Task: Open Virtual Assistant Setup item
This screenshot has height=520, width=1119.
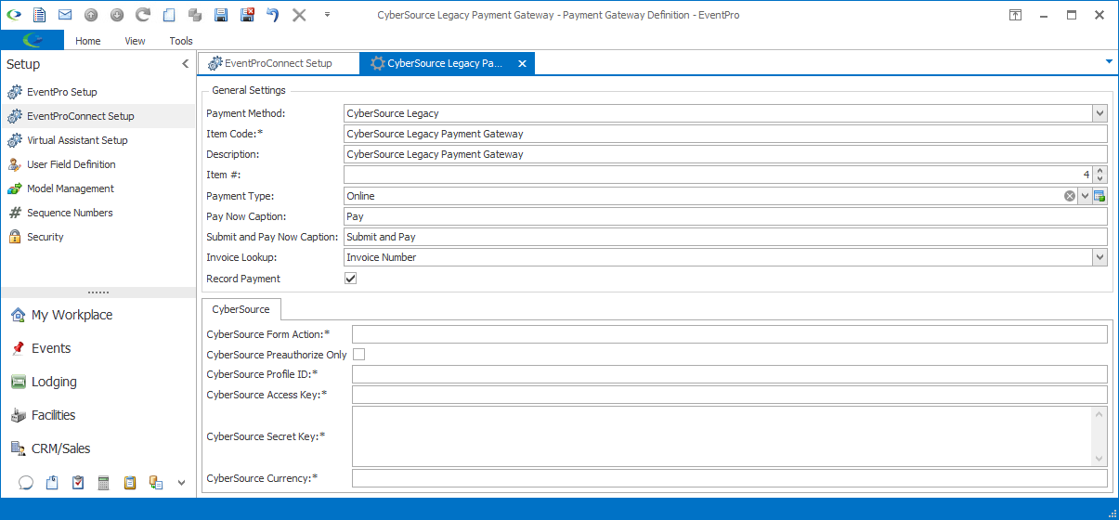Action: (98, 140)
